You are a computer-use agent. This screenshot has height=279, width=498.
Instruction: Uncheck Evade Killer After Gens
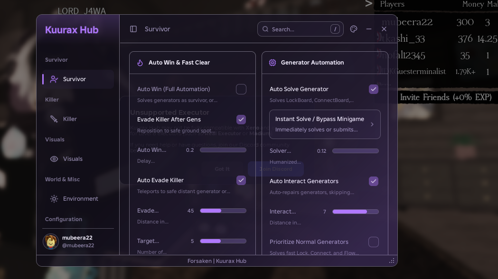coord(241,120)
